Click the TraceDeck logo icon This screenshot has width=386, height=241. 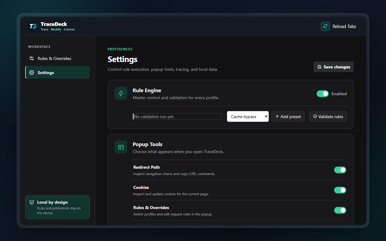(x=33, y=27)
